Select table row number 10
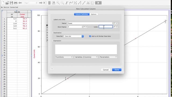 4,41
